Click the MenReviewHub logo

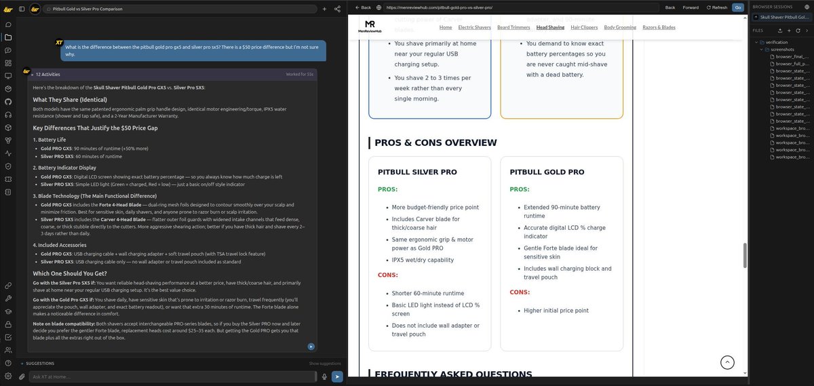click(x=370, y=26)
